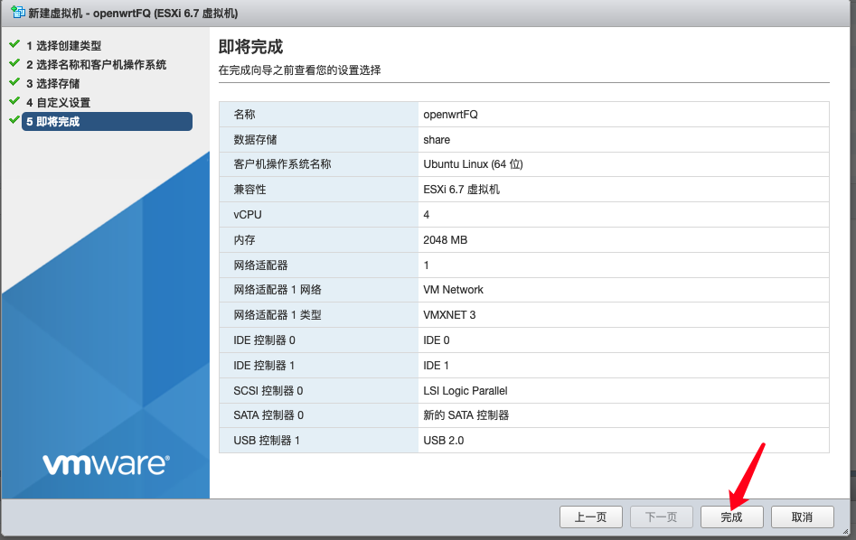The width and height of the screenshot is (856, 540).
Task: Click the datastore value share
Action: coord(437,140)
